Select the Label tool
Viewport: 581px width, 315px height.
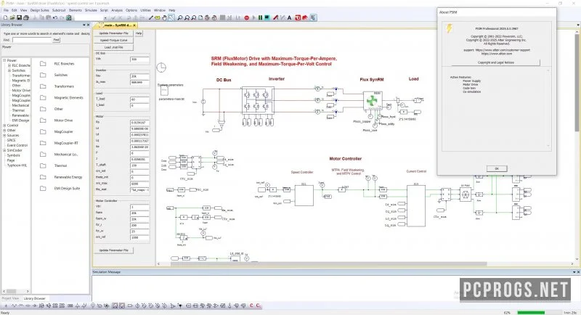click(x=158, y=17)
